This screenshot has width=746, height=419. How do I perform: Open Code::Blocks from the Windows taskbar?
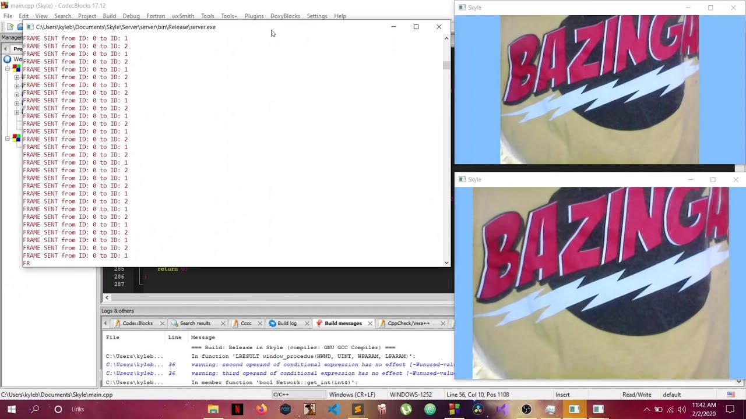(x=454, y=410)
